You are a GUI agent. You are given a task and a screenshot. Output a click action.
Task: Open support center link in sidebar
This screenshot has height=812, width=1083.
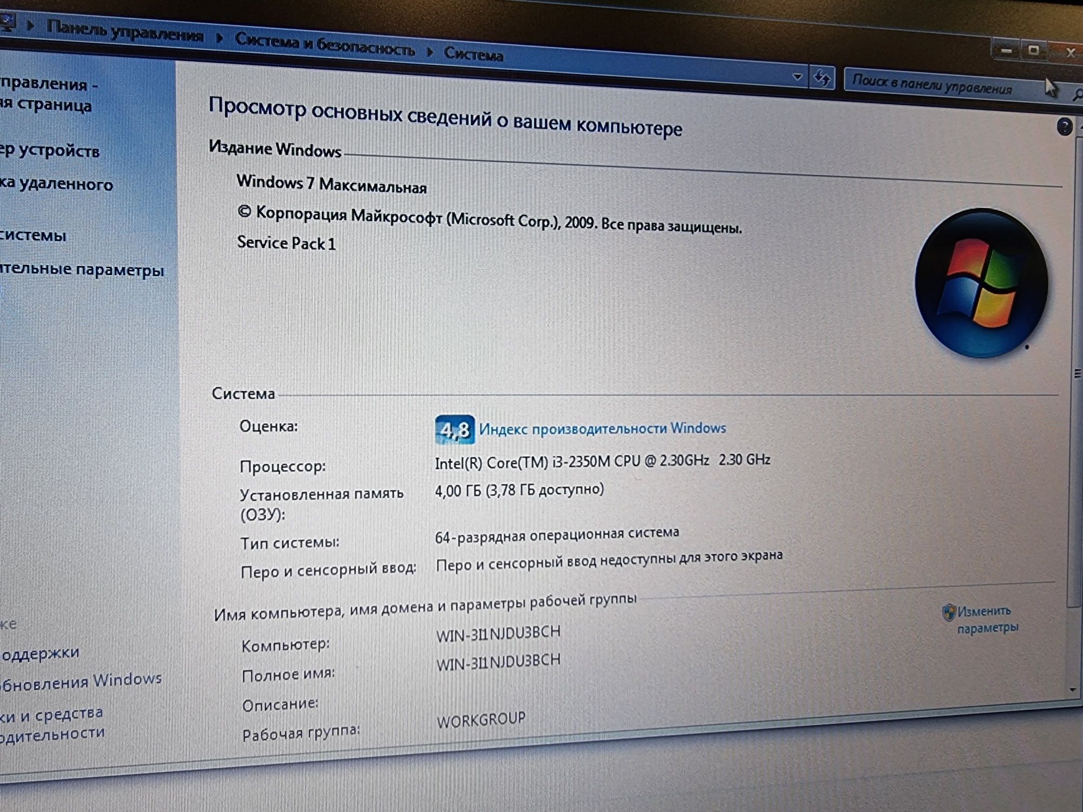click(x=40, y=653)
